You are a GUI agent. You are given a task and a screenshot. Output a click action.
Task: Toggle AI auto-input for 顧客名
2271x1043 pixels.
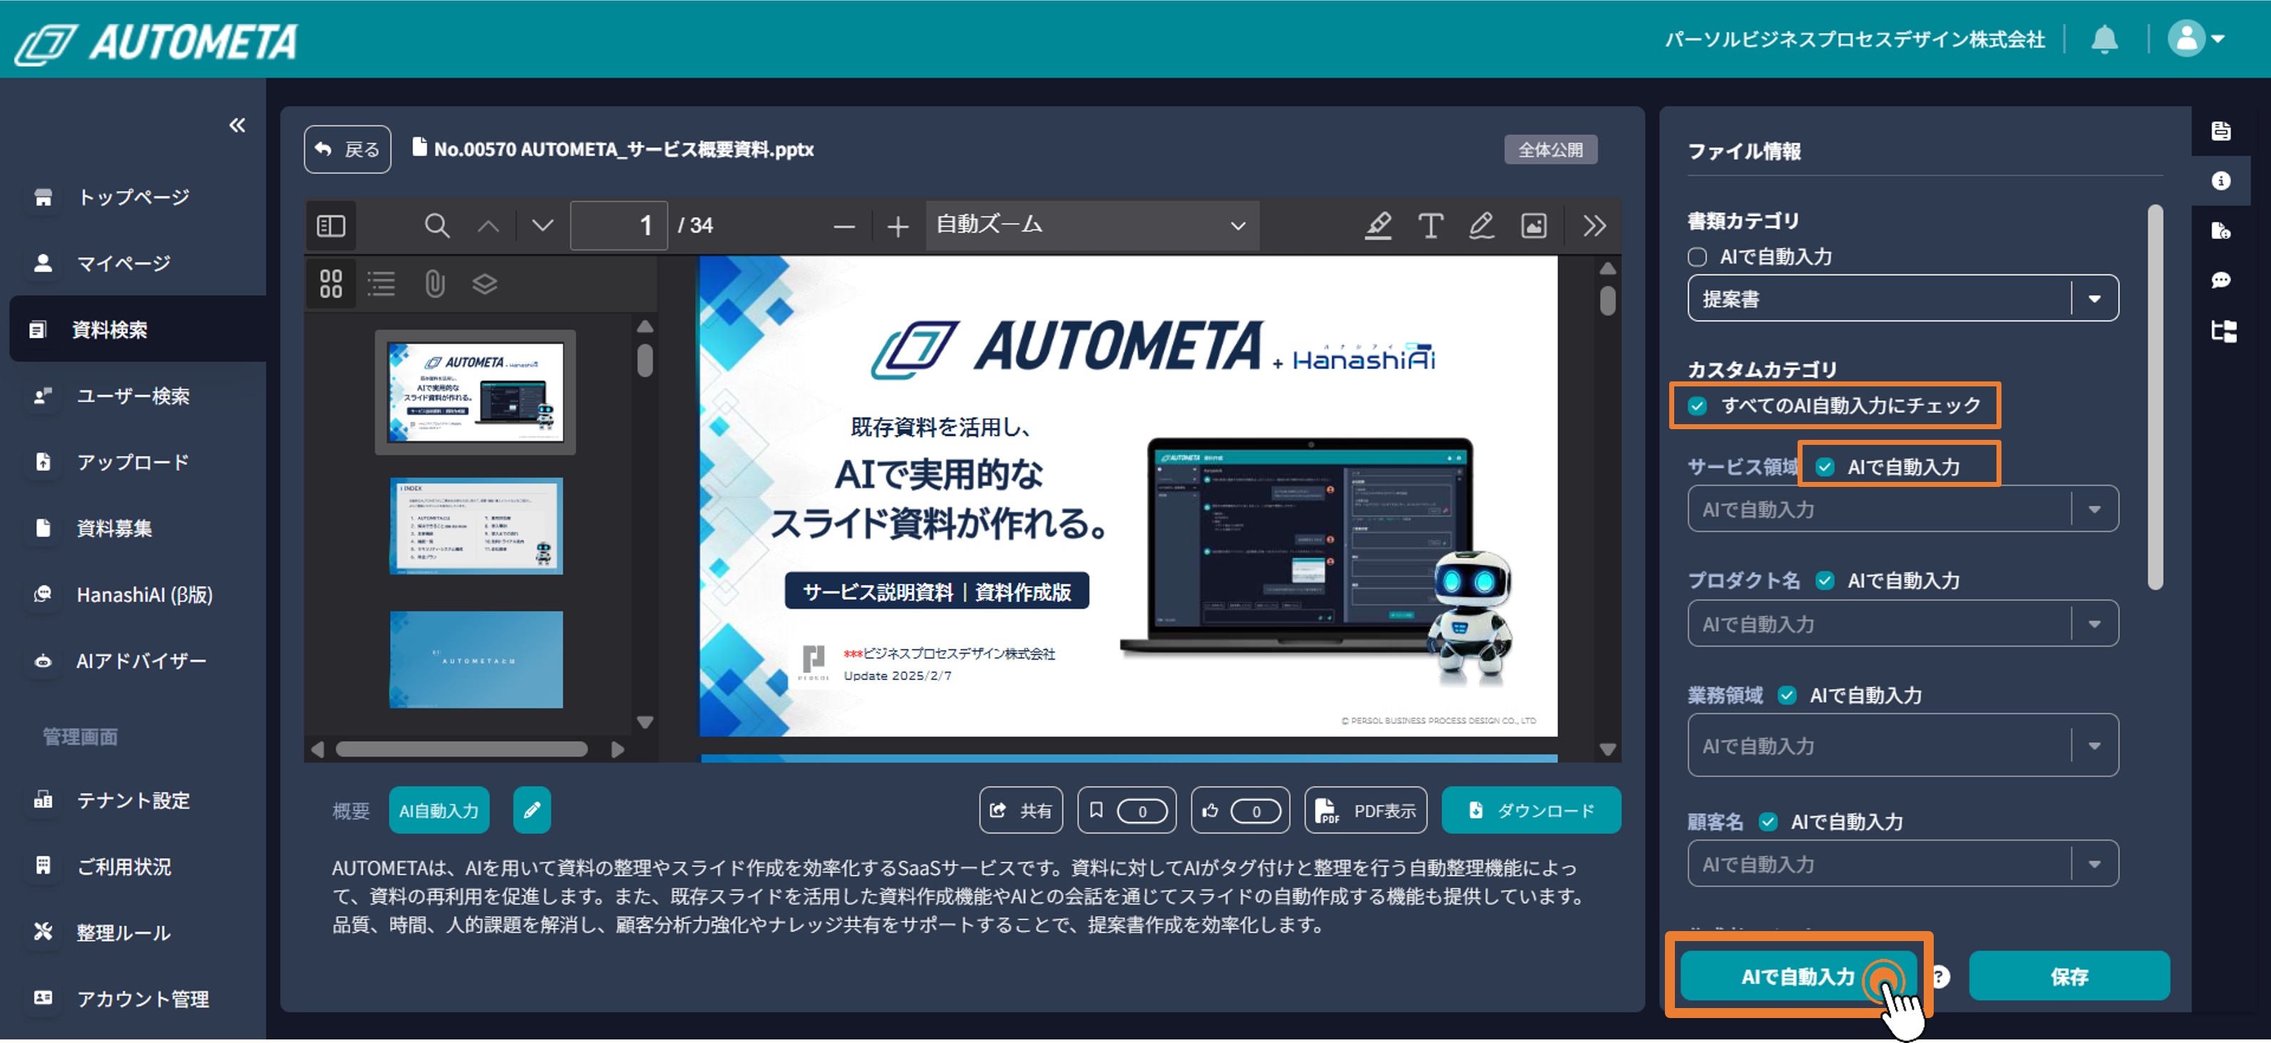[x=1768, y=822]
